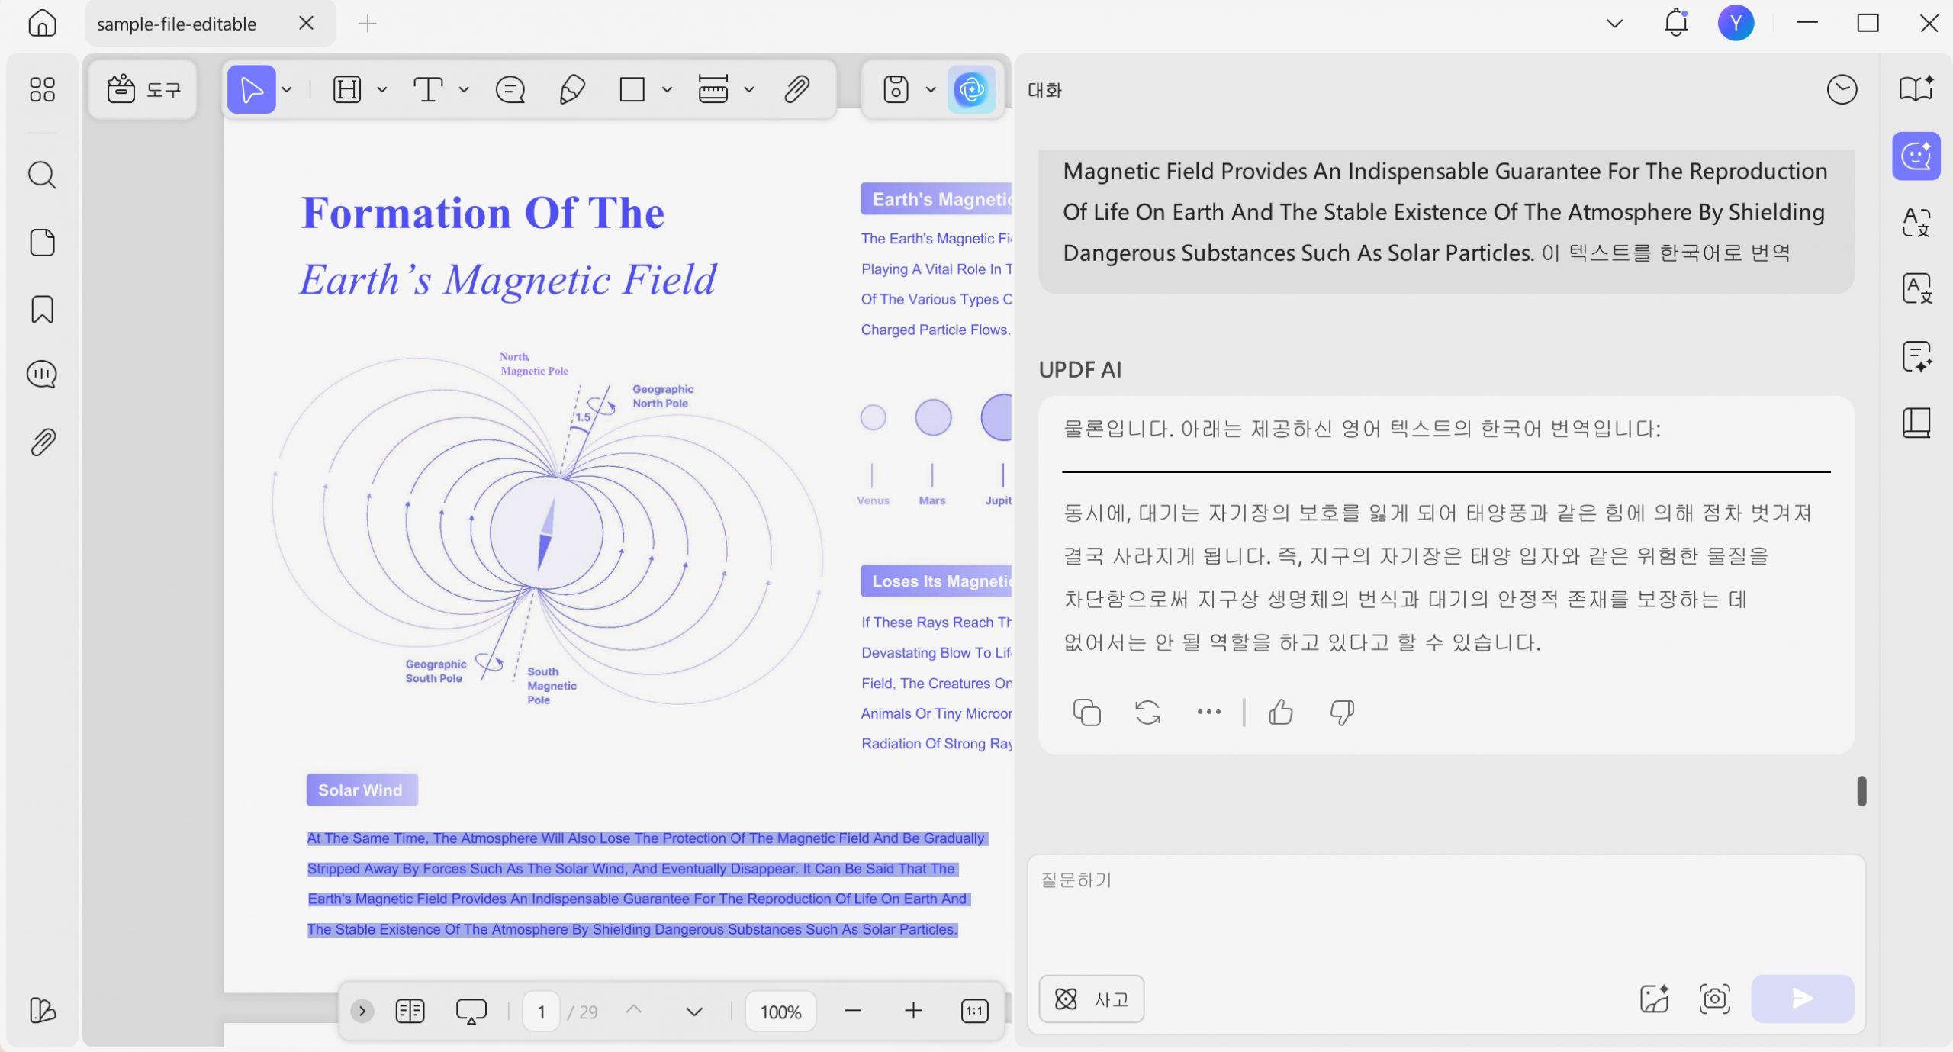This screenshot has height=1052, width=1953.
Task: Expand the shape tool dropdown arrow
Action: (667, 89)
